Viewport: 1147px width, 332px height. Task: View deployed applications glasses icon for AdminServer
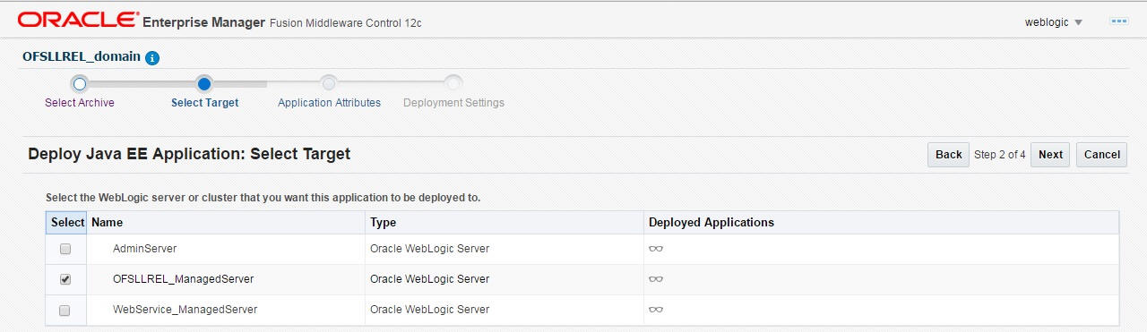click(x=656, y=249)
